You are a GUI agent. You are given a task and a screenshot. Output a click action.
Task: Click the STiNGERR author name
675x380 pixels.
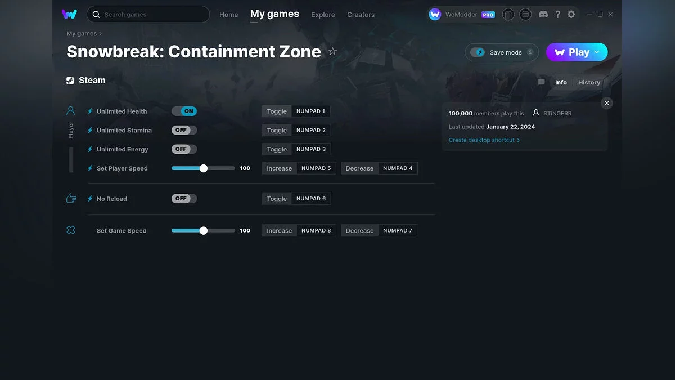coord(558,113)
